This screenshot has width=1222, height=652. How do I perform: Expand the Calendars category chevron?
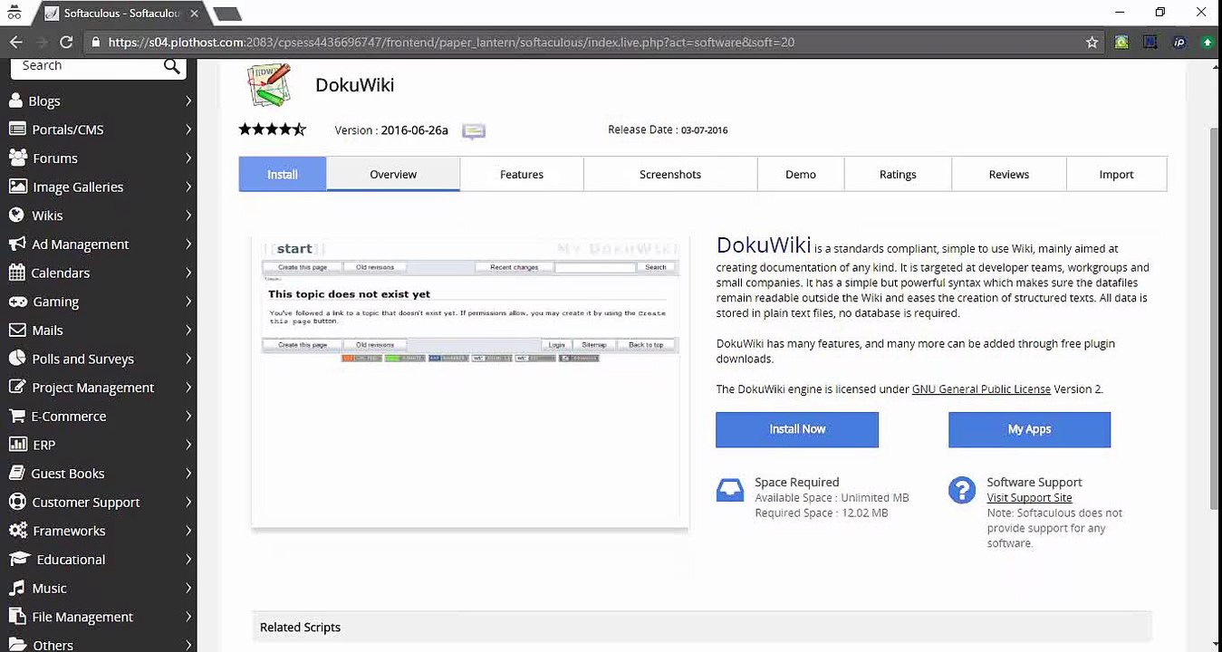coord(188,273)
